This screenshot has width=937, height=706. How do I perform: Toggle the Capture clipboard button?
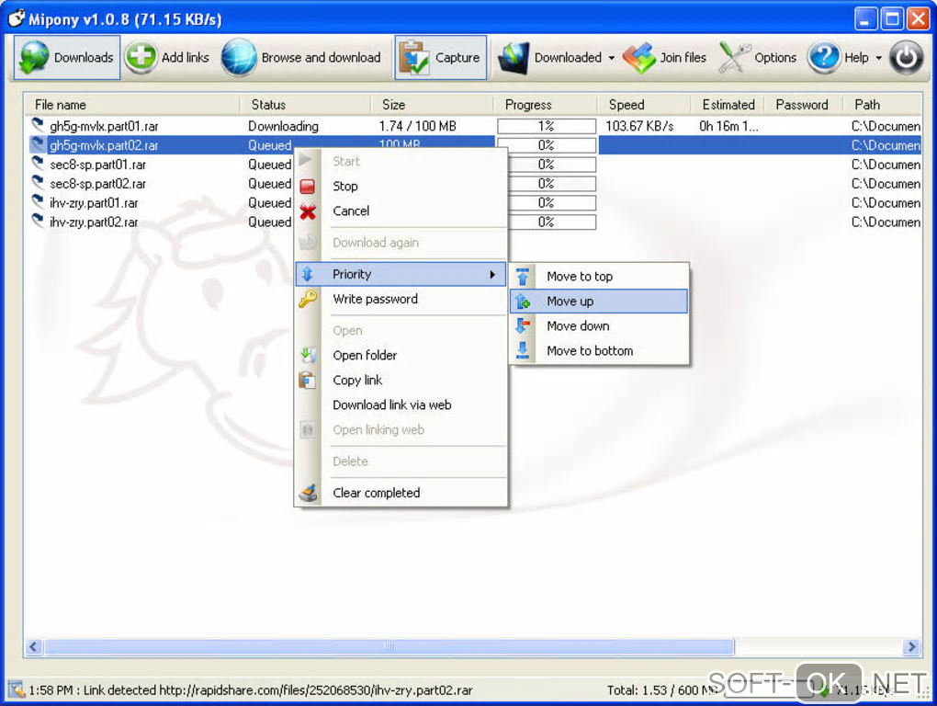[x=440, y=57]
